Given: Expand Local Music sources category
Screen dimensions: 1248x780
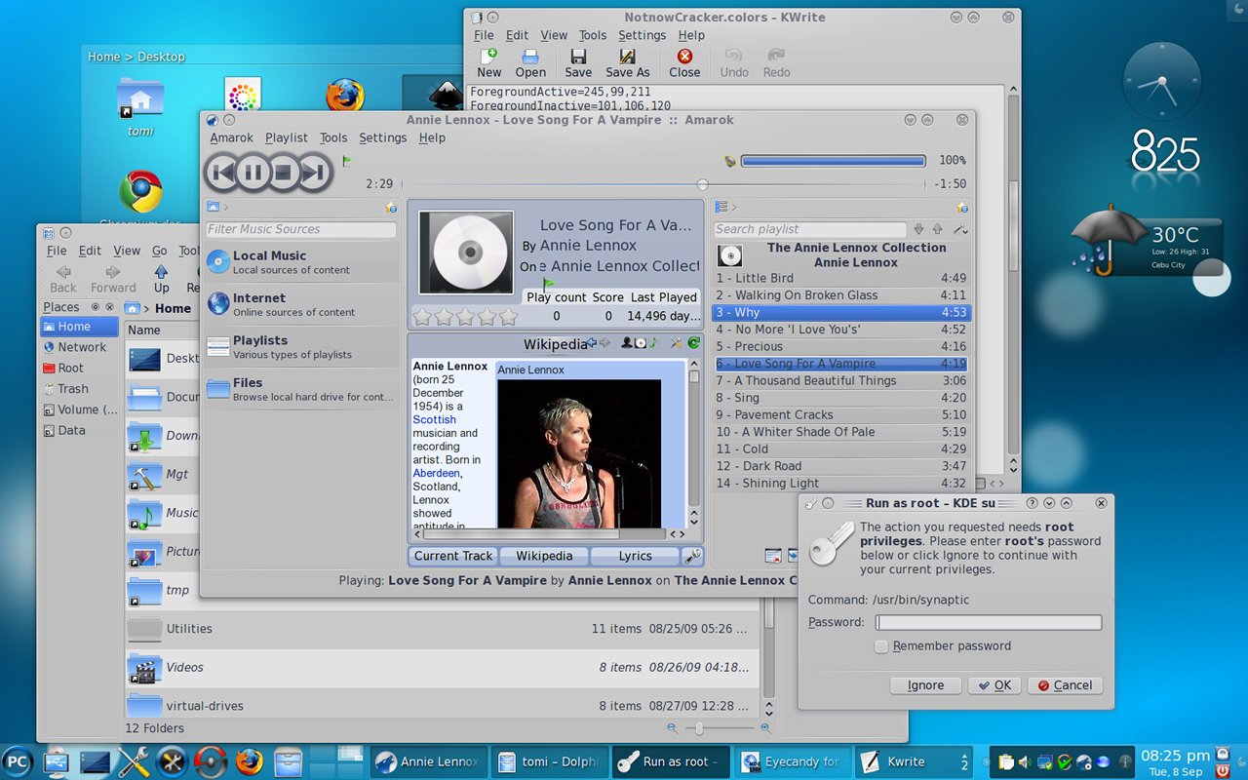Looking at the screenshot, I should [x=301, y=262].
